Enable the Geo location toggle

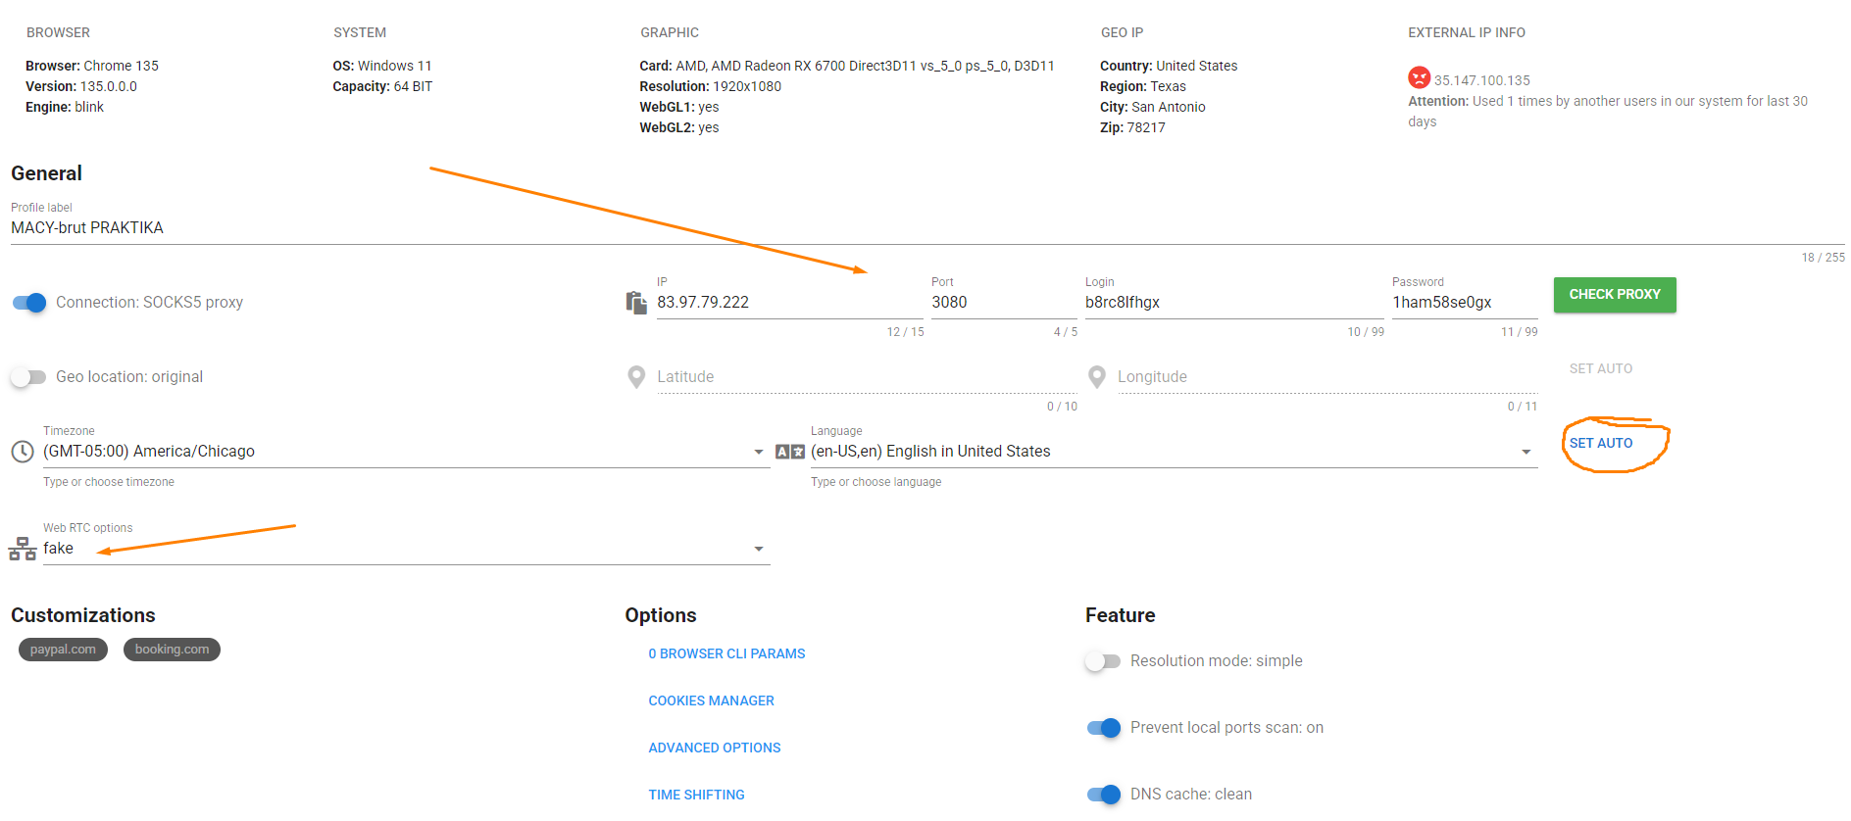coord(28,377)
